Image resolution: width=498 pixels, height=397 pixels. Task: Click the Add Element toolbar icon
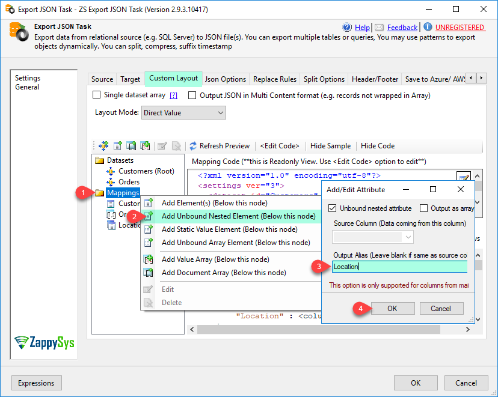(x=117, y=146)
